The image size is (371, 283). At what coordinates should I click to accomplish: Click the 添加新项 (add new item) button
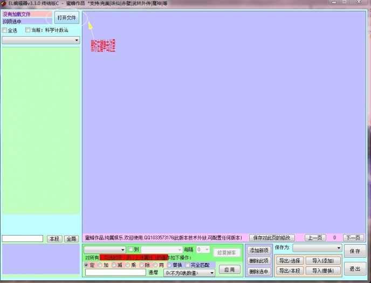pos(259,250)
